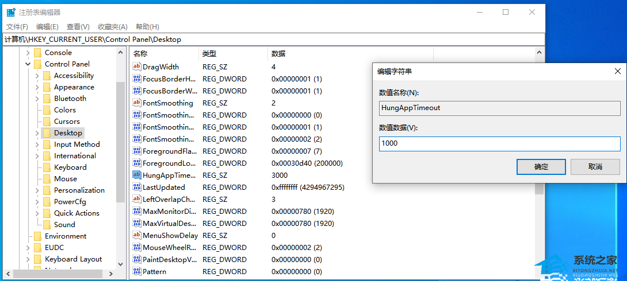Expand the Accessibility tree node
Viewport: 627px width, 281px height.
pos(37,76)
